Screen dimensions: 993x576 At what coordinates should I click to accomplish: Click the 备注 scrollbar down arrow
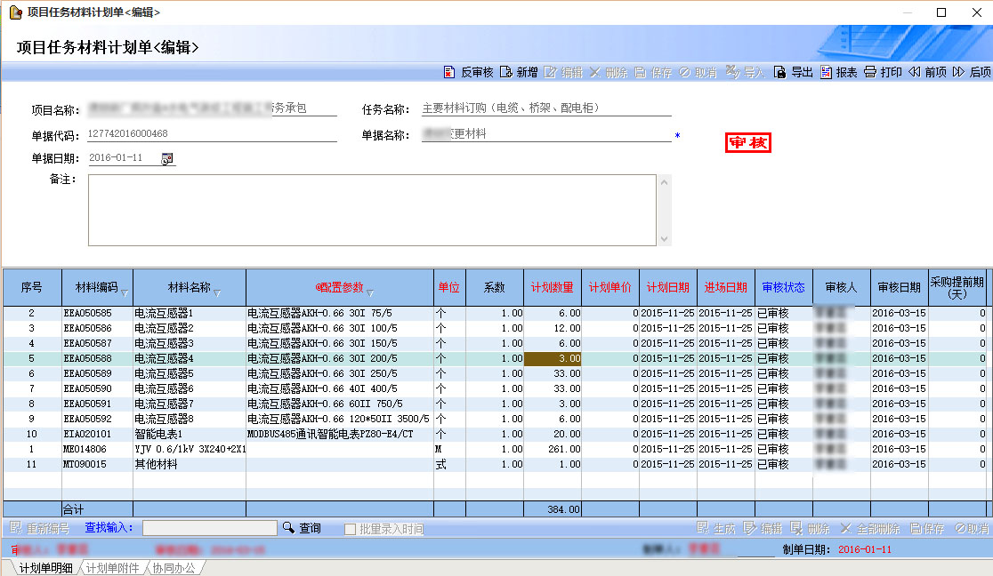pyautogui.click(x=662, y=239)
